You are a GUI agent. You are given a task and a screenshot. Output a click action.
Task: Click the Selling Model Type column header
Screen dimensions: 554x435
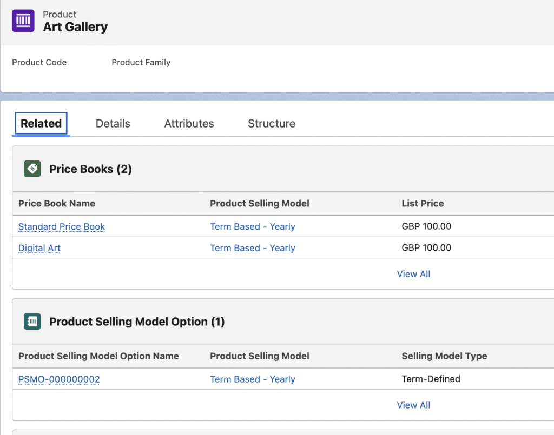(444, 356)
